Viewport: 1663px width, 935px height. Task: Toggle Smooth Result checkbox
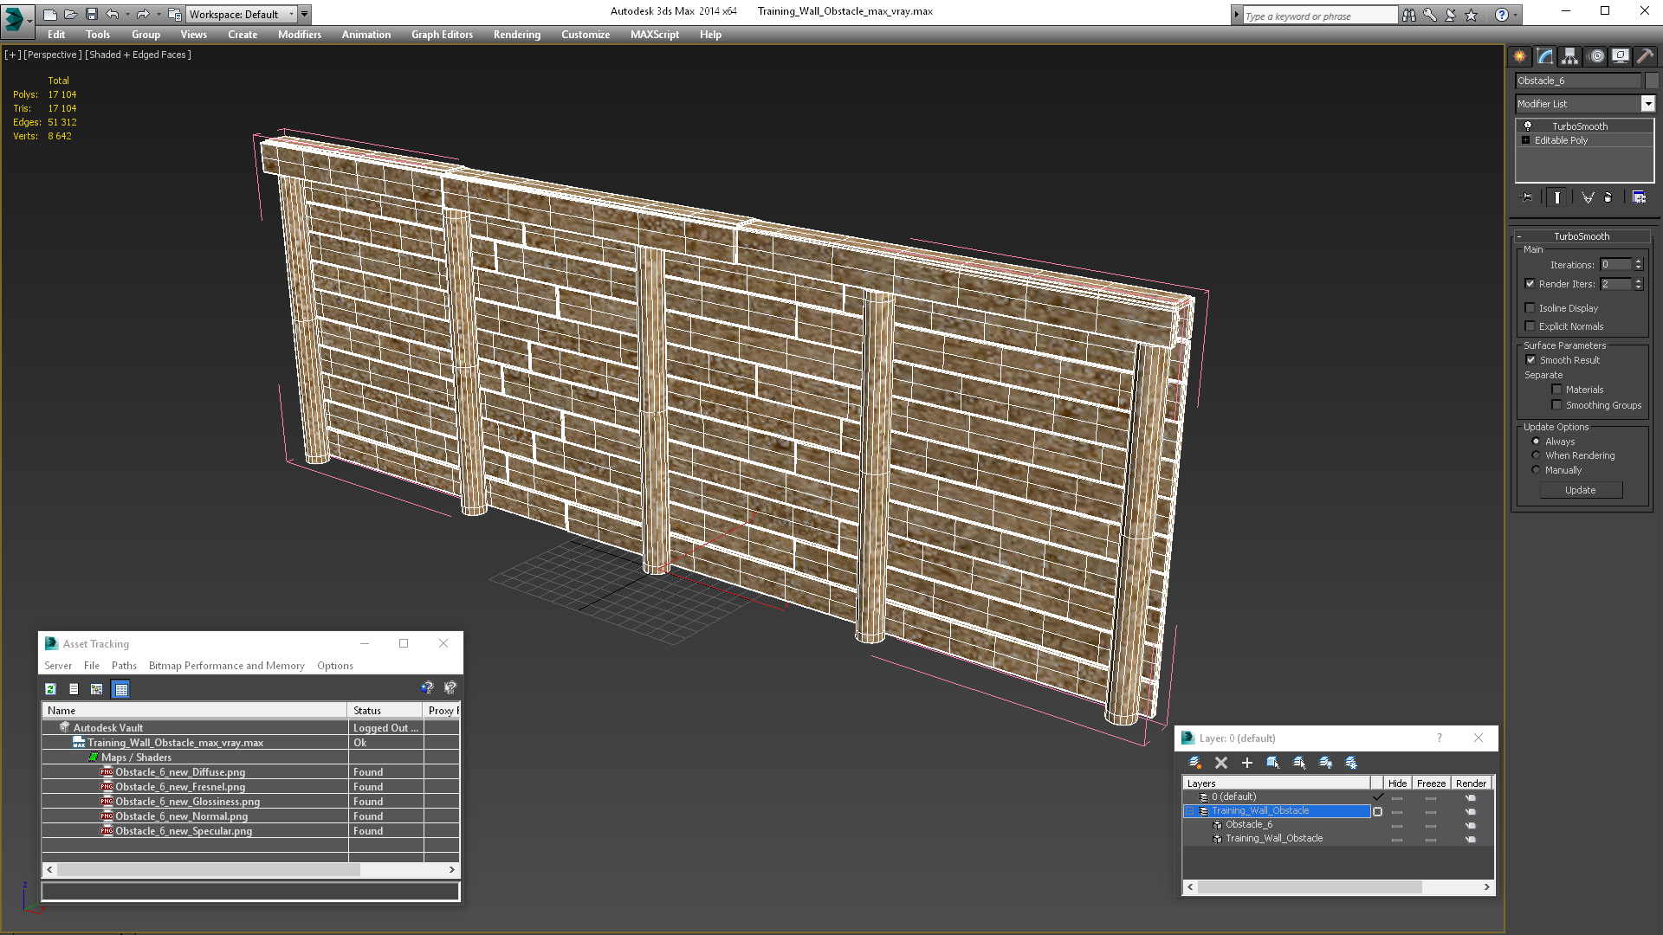point(1530,360)
